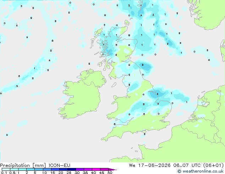
Task: Click the 25–30 mm navy legend swatch
Action: tap(71, 169)
